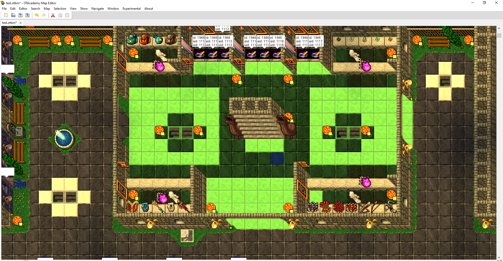The height and width of the screenshot is (261, 503).
Task: Open the Navigate menu
Action: tap(98, 9)
